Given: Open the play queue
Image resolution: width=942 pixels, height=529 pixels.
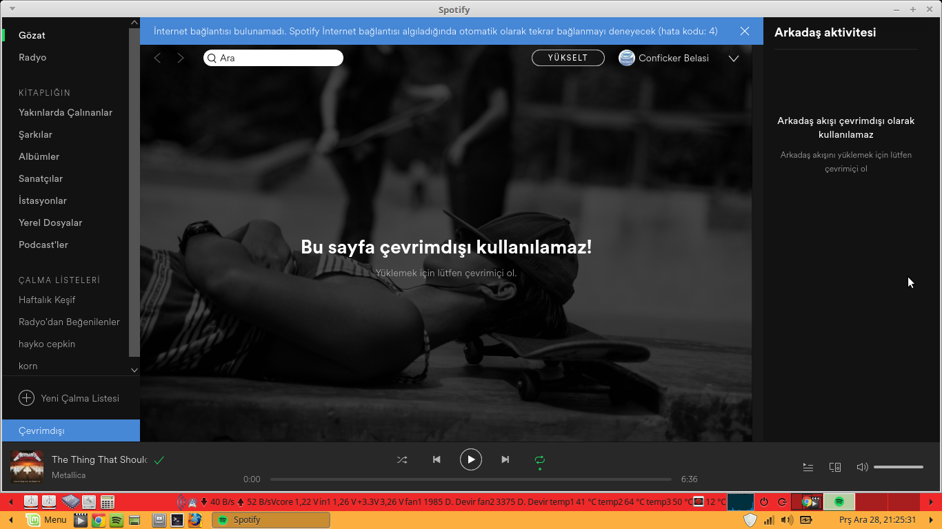Looking at the screenshot, I should pyautogui.click(x=808, y=467).
